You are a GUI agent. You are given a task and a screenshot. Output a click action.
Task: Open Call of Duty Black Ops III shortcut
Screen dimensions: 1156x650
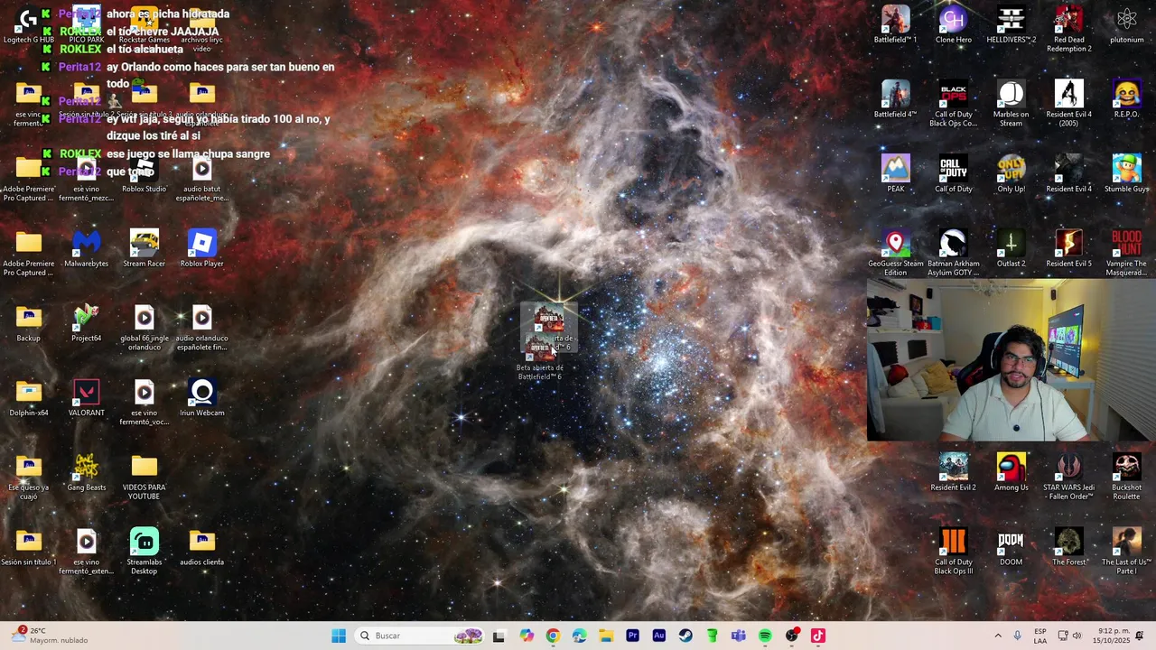(953, 552)
